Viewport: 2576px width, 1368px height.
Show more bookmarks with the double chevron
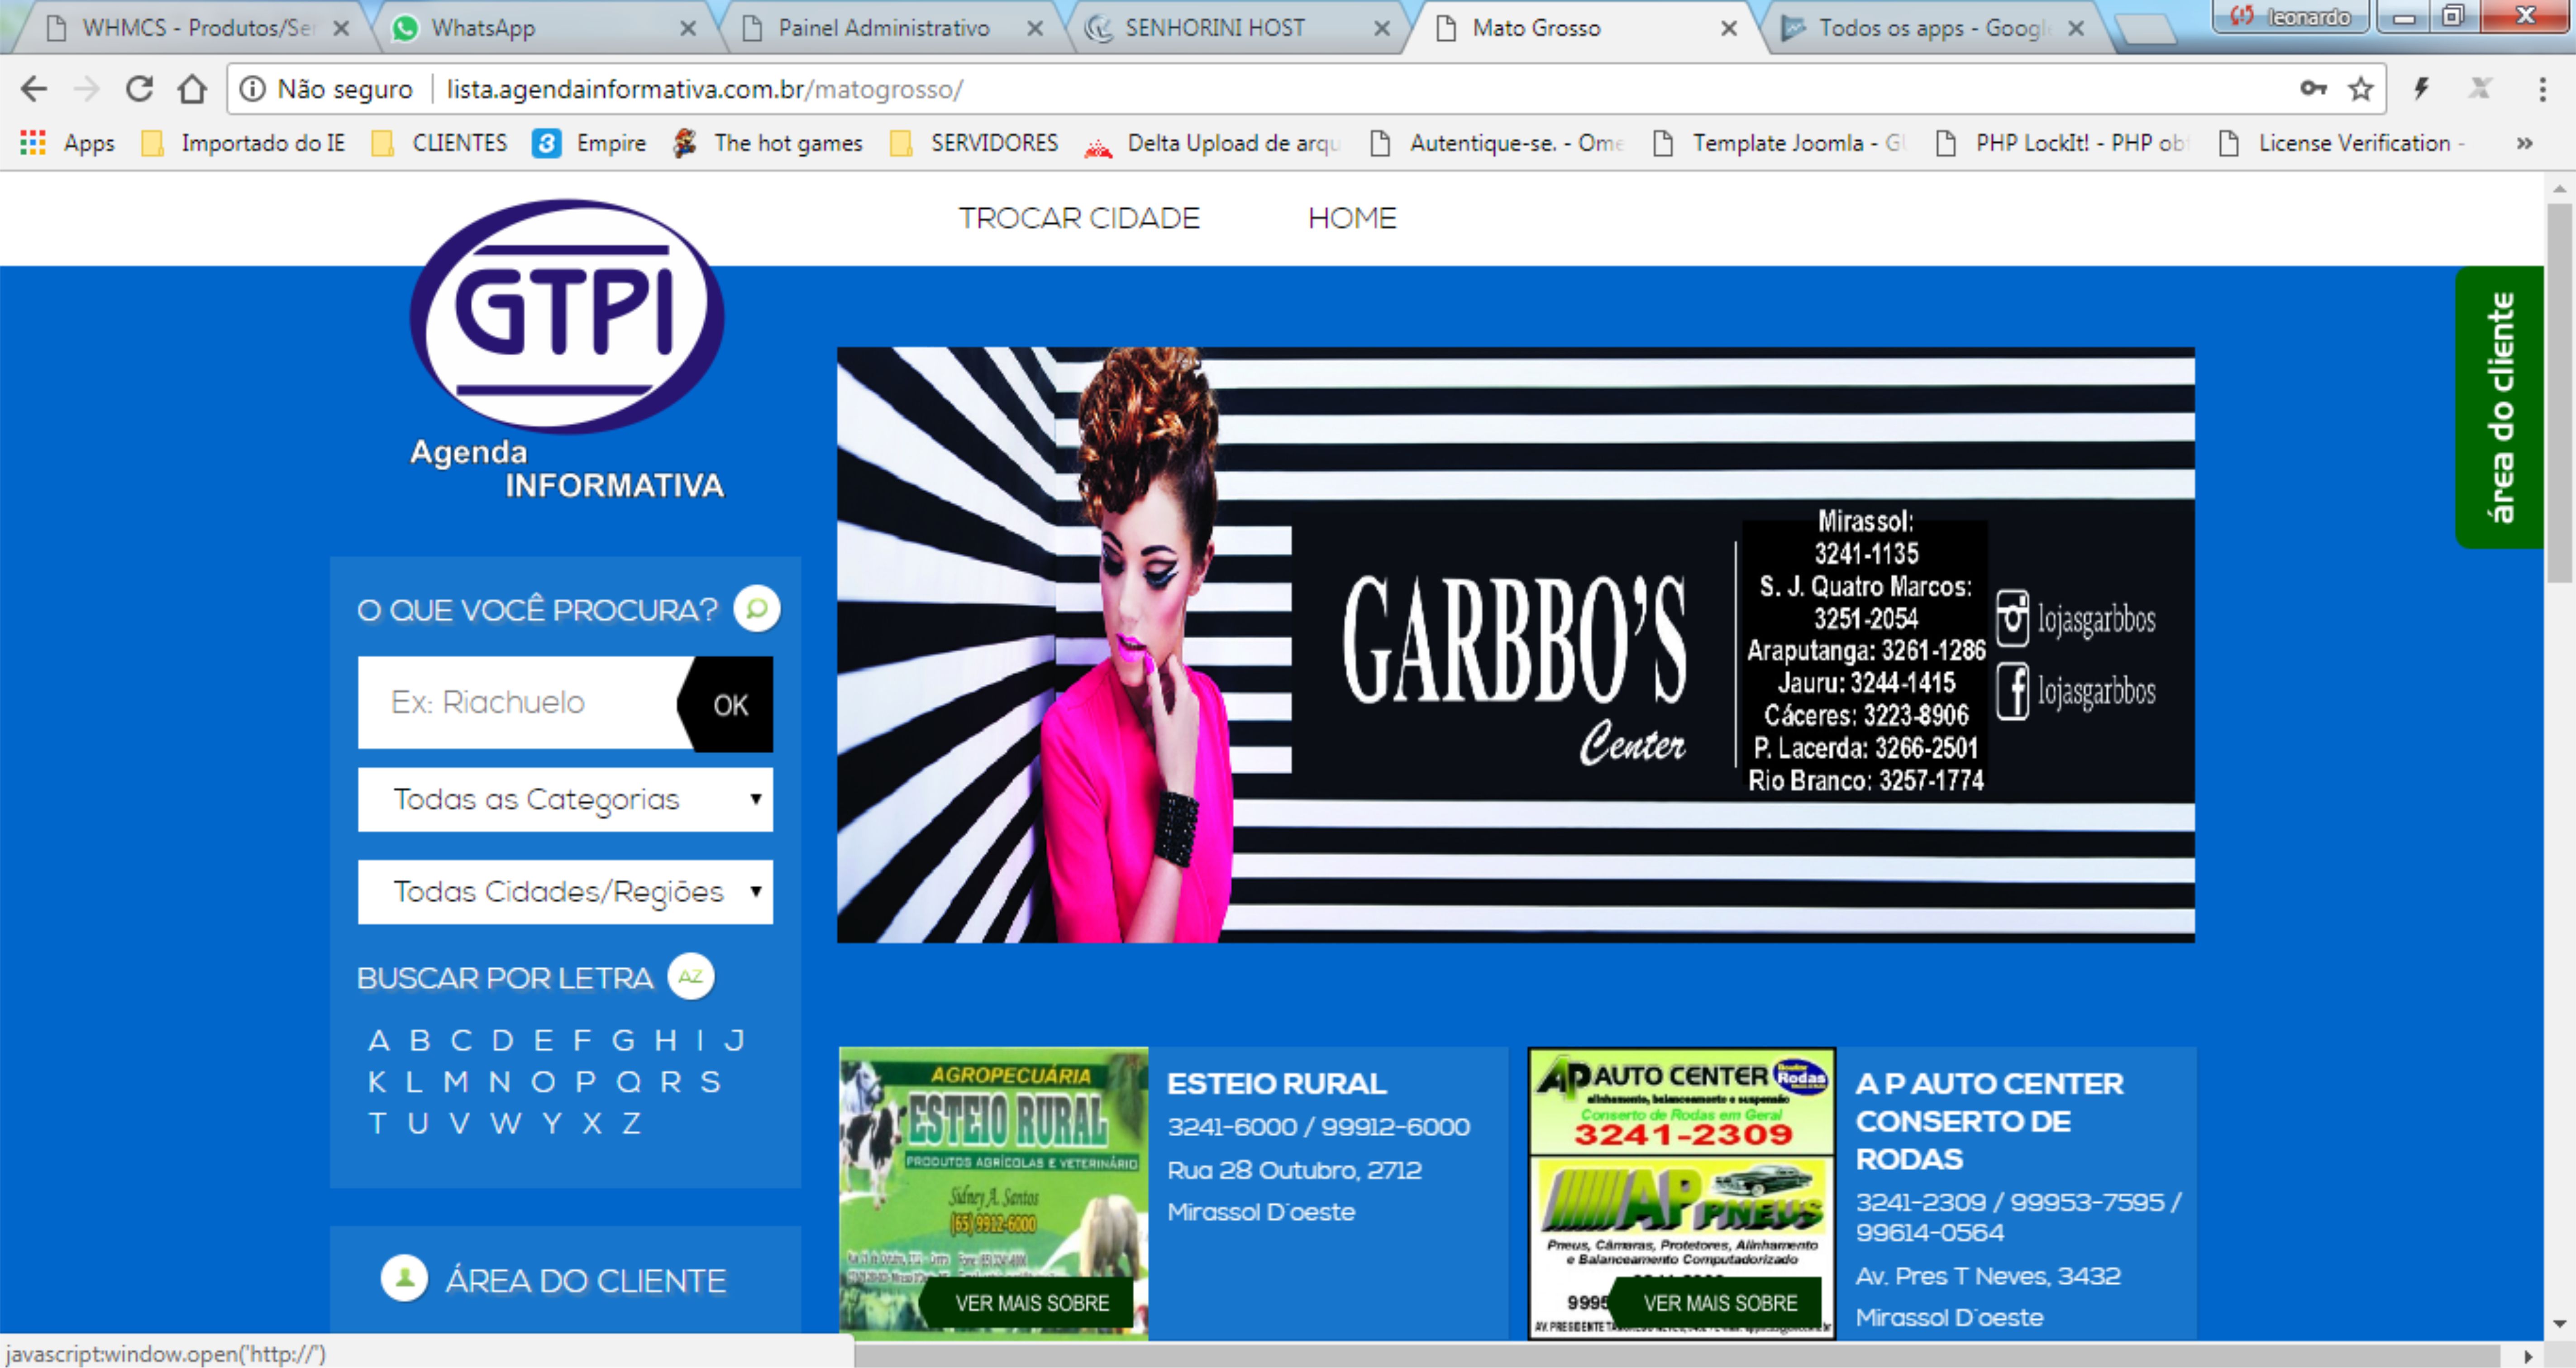point(2524,143)
